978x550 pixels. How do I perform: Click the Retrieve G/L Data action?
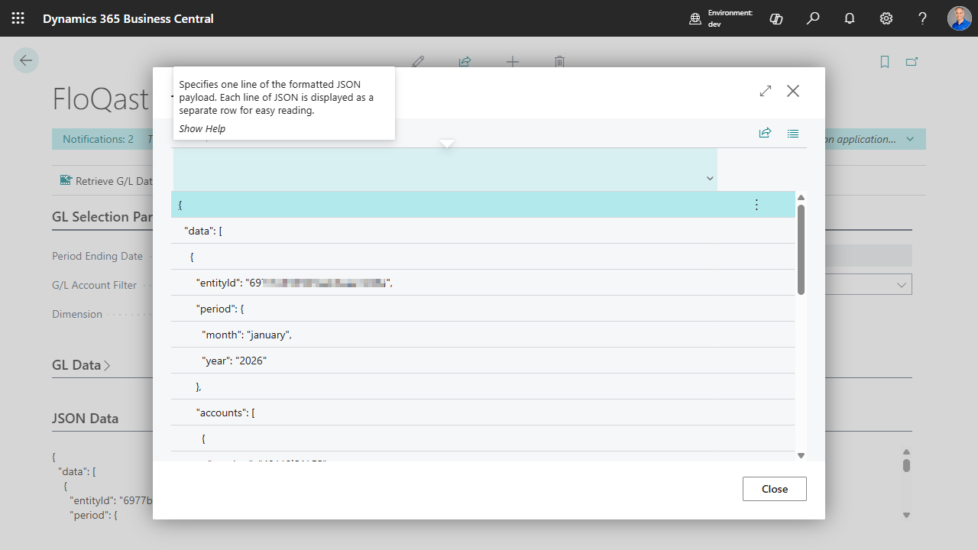click(x=107, y=181)
